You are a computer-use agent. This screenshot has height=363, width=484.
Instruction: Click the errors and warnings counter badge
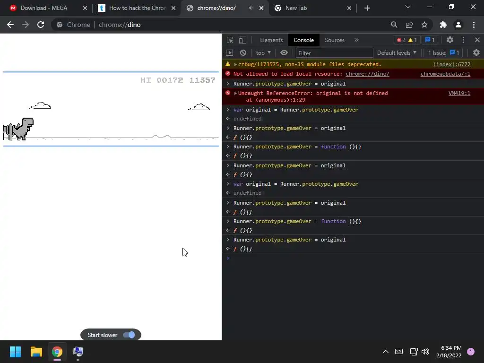pos(407,40)
